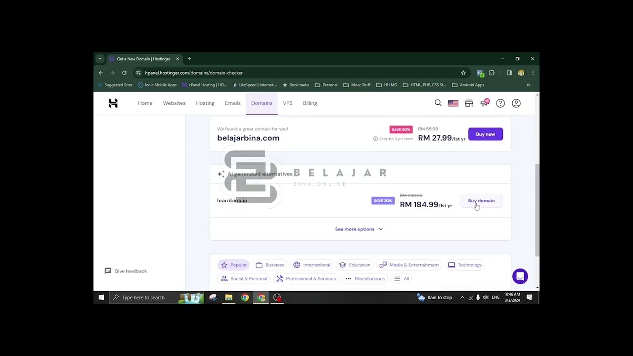
Task: Open the Emails menu
Action: coord(232,103)
